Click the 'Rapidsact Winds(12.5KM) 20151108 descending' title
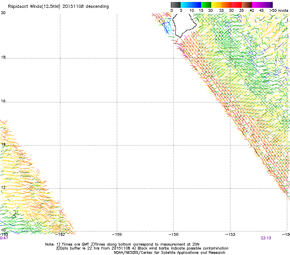 (58, 7)
